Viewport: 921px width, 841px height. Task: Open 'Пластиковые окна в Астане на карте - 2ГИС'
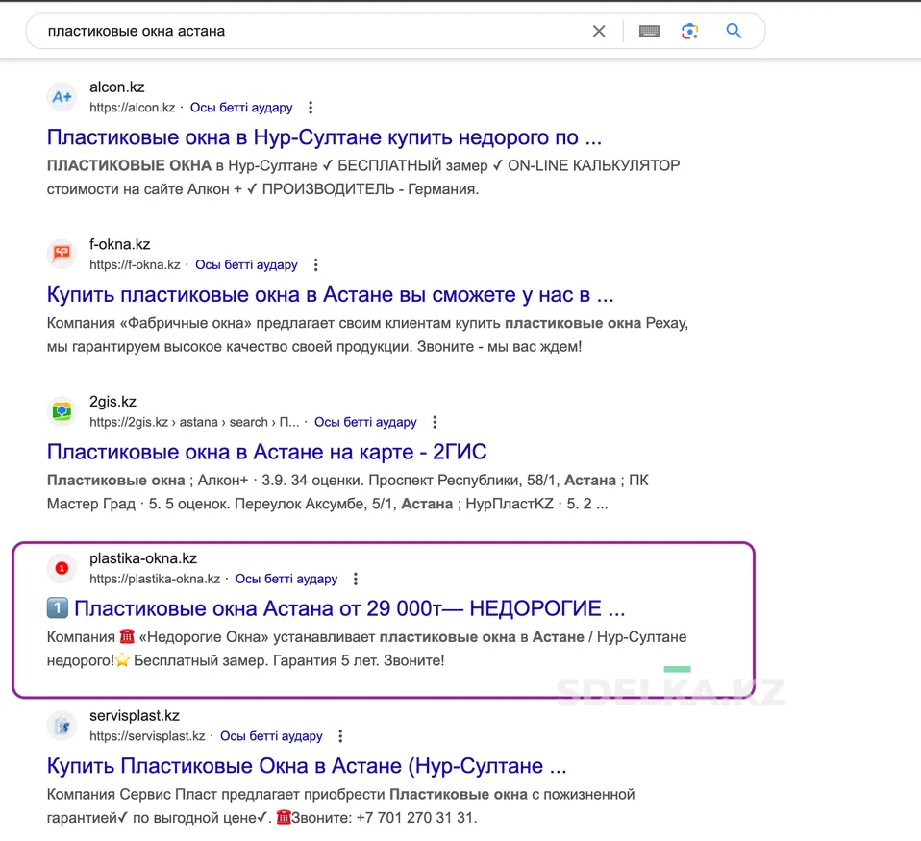coord(266,452)
